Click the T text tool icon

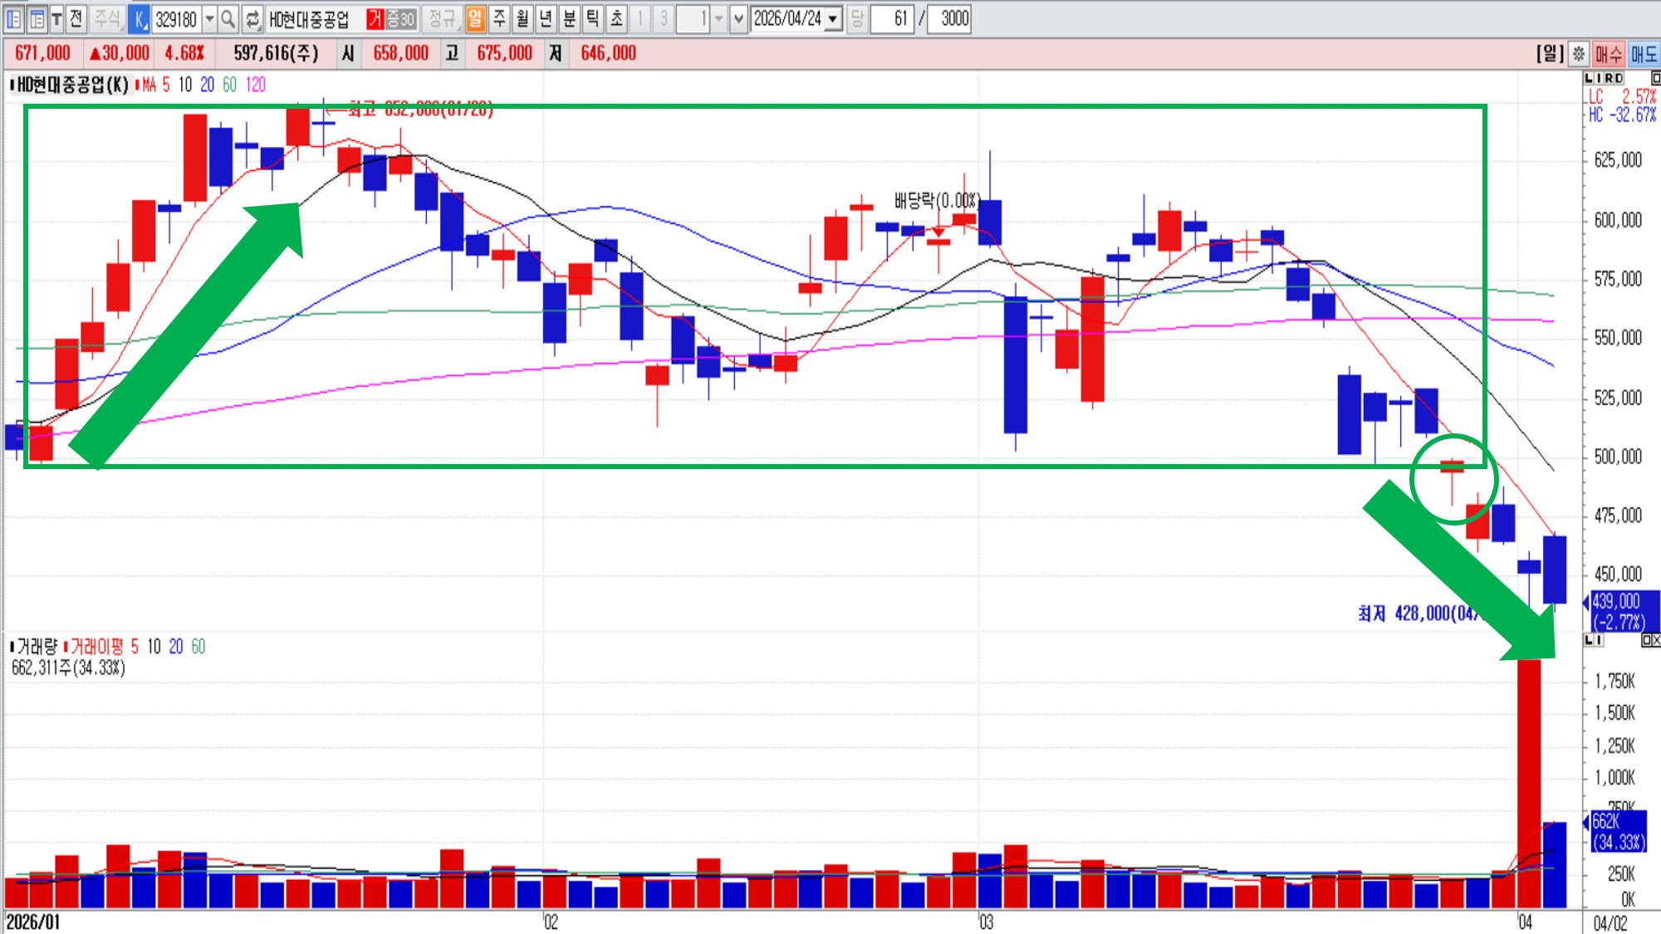[56, 18]
